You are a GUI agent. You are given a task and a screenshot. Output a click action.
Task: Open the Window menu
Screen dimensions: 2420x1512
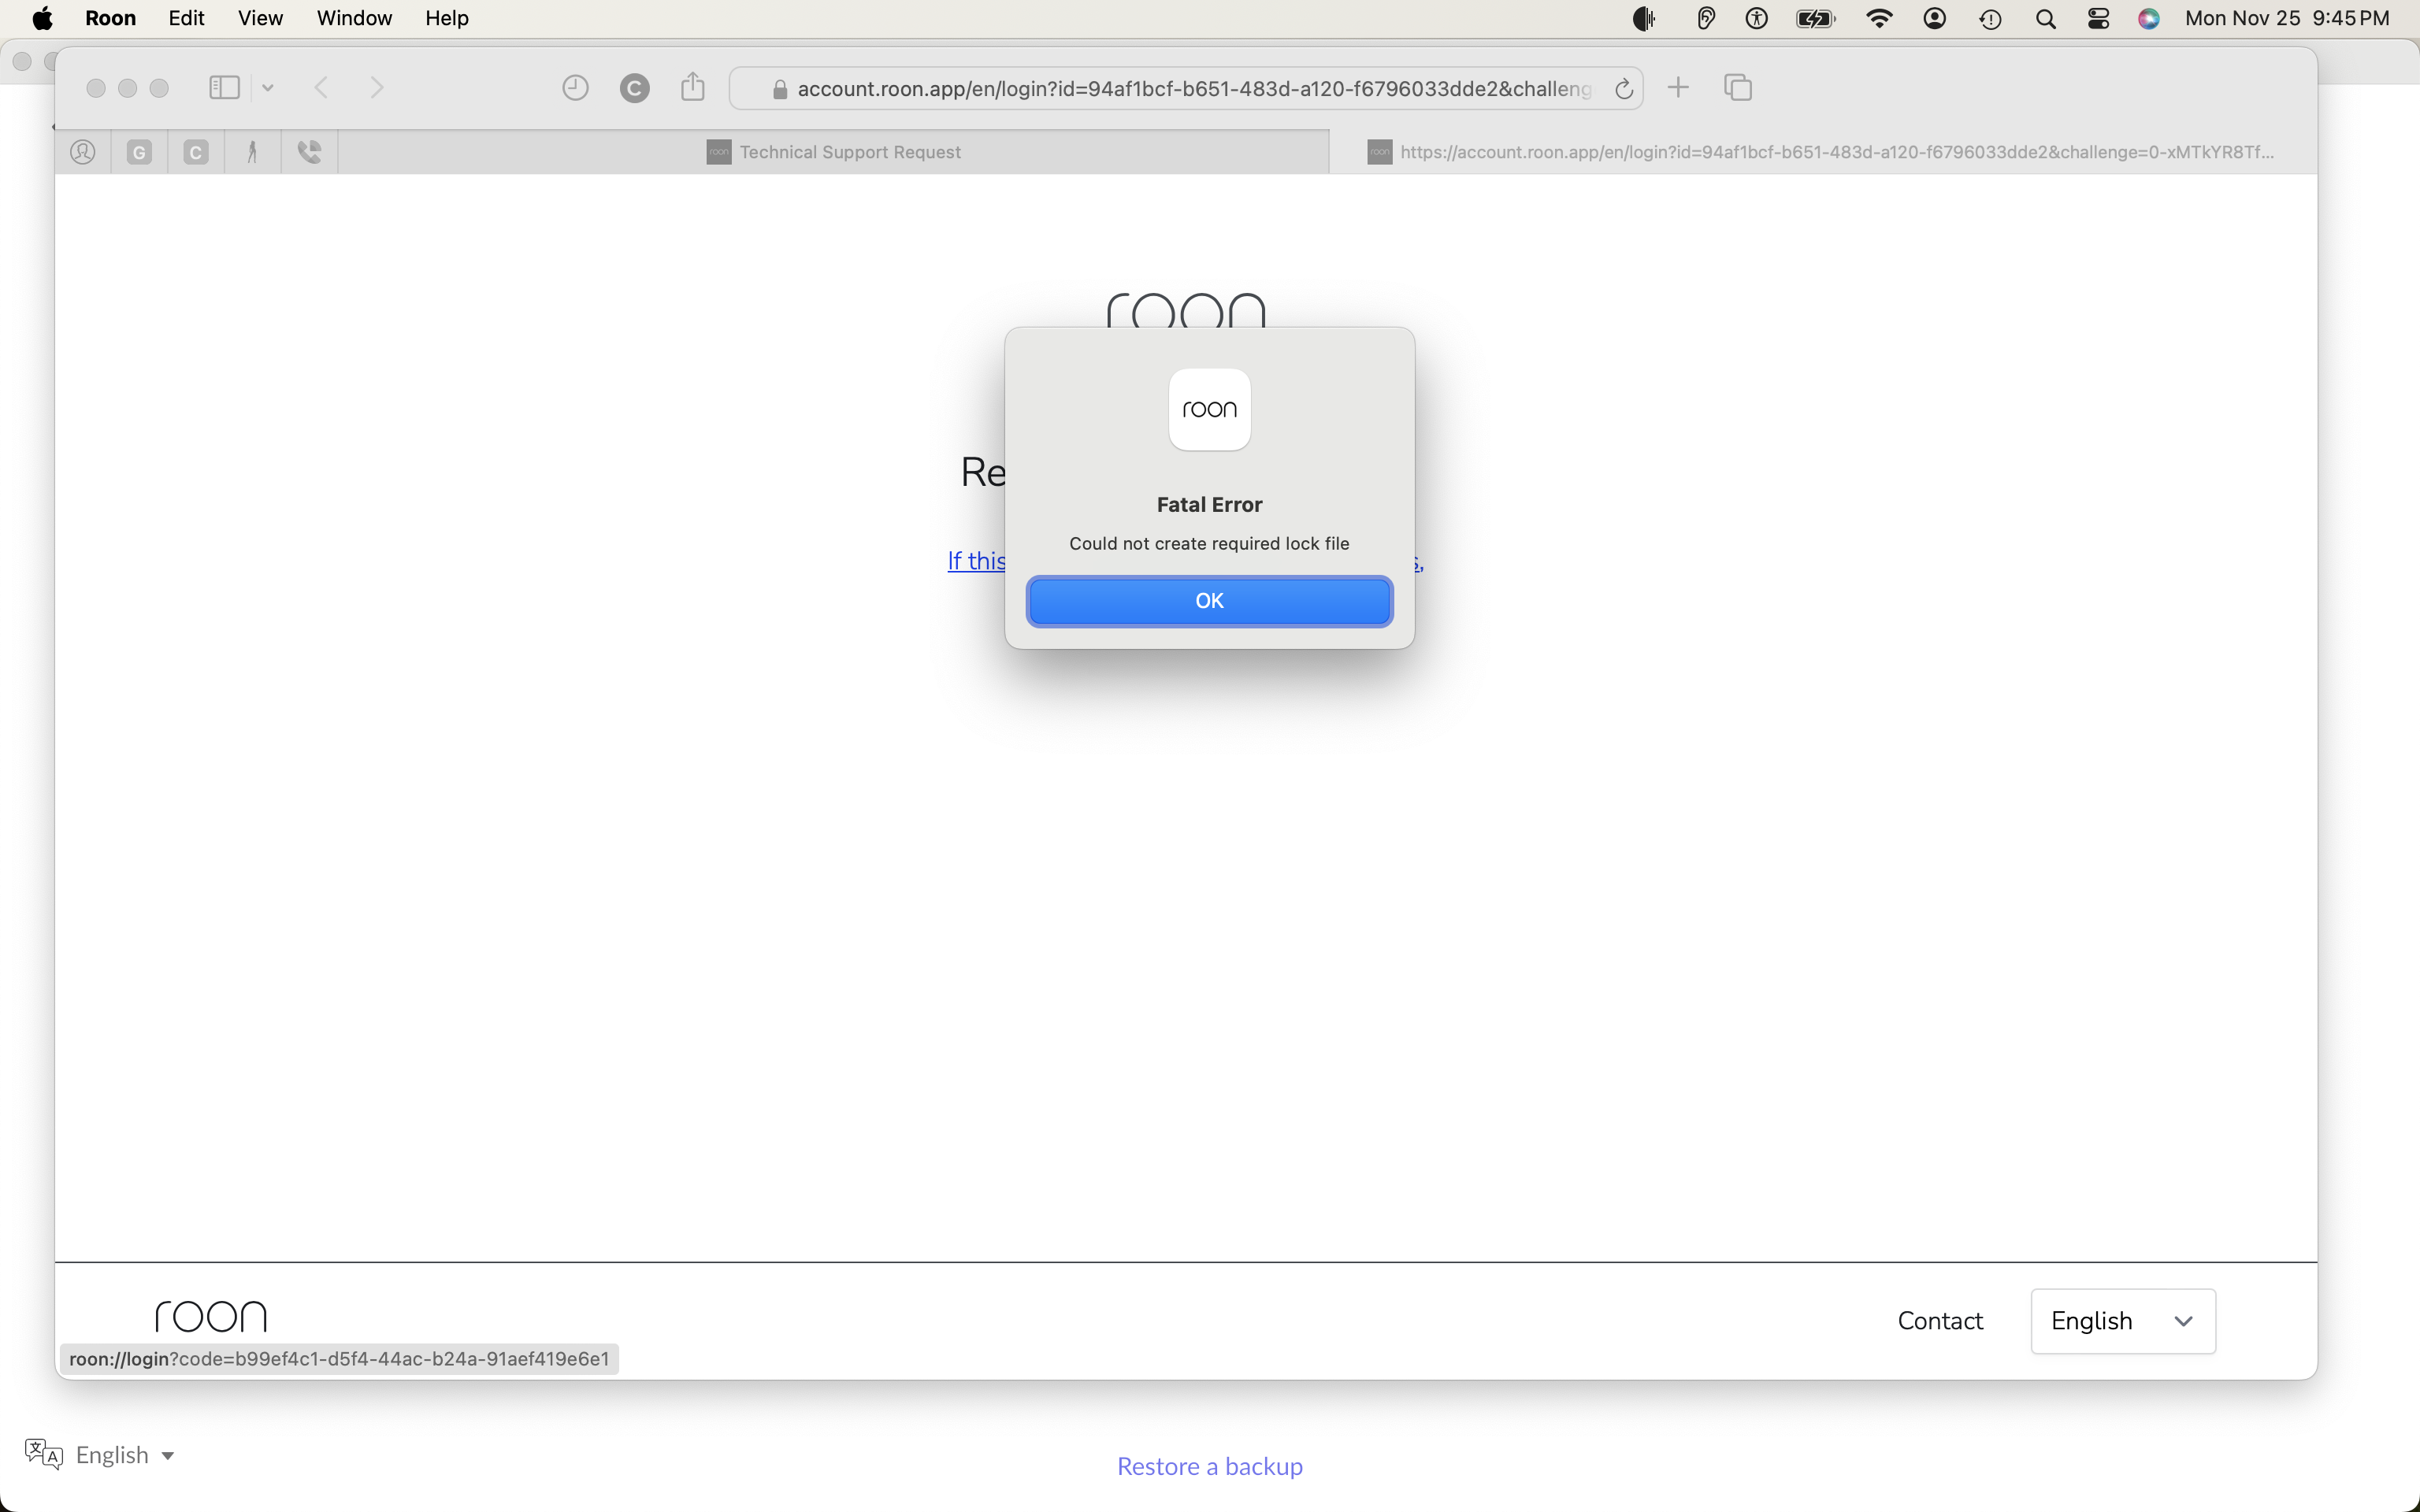354,19
